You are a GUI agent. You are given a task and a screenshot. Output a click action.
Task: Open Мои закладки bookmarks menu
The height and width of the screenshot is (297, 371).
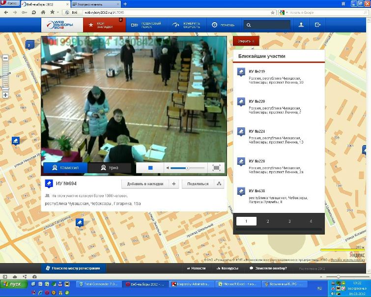[104, 25]
